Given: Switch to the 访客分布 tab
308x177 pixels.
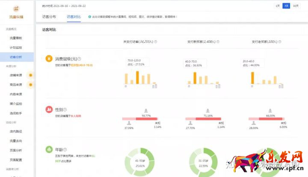Looking at the screenshot, I should tap(49, 16).
